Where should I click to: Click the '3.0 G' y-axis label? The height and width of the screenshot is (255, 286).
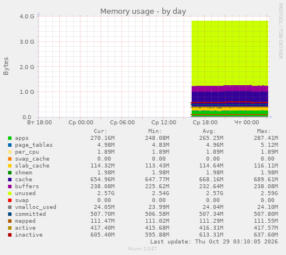[27, 41]
